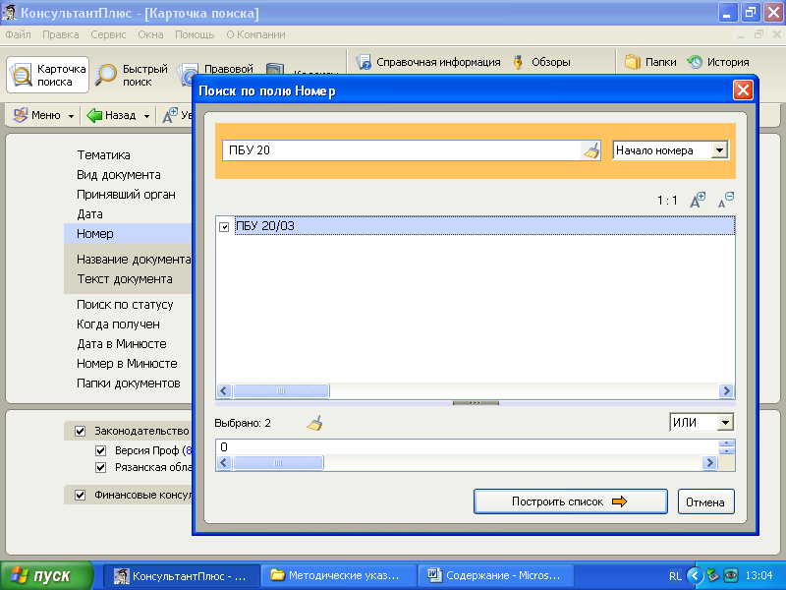Image resolution: width=786 pixels, height=590 pixels.
Task: Open the Помощь menu
Action: coord(195,34)
